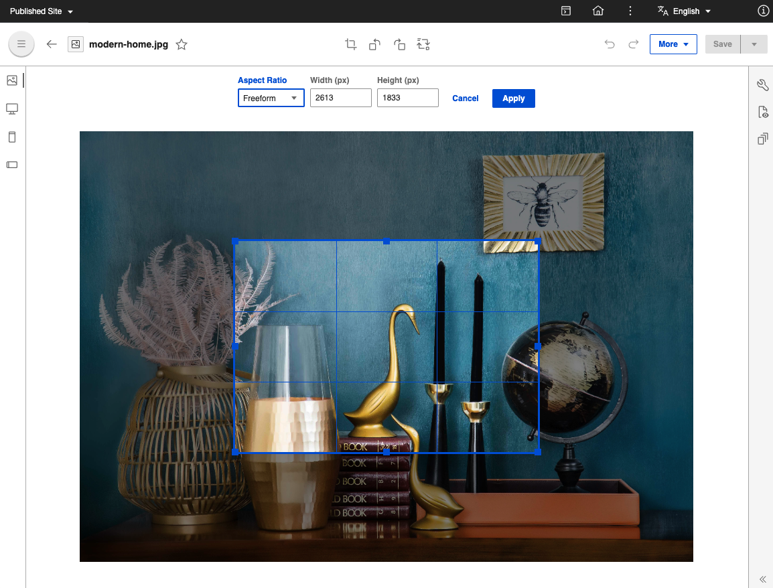
Task: Rotate the image clockwise
Action: pyautogui.click(x=399, y=44)
